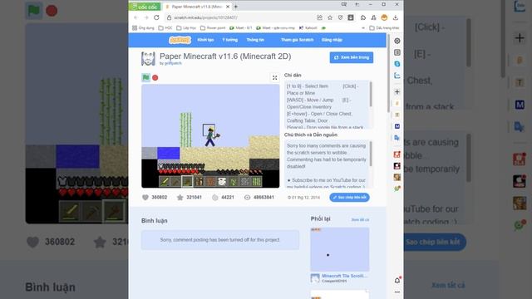
Task: Open the remix count 44221
Action: (223, 198)
